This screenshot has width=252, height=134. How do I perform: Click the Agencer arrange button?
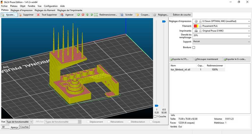[x=67, y=15]
